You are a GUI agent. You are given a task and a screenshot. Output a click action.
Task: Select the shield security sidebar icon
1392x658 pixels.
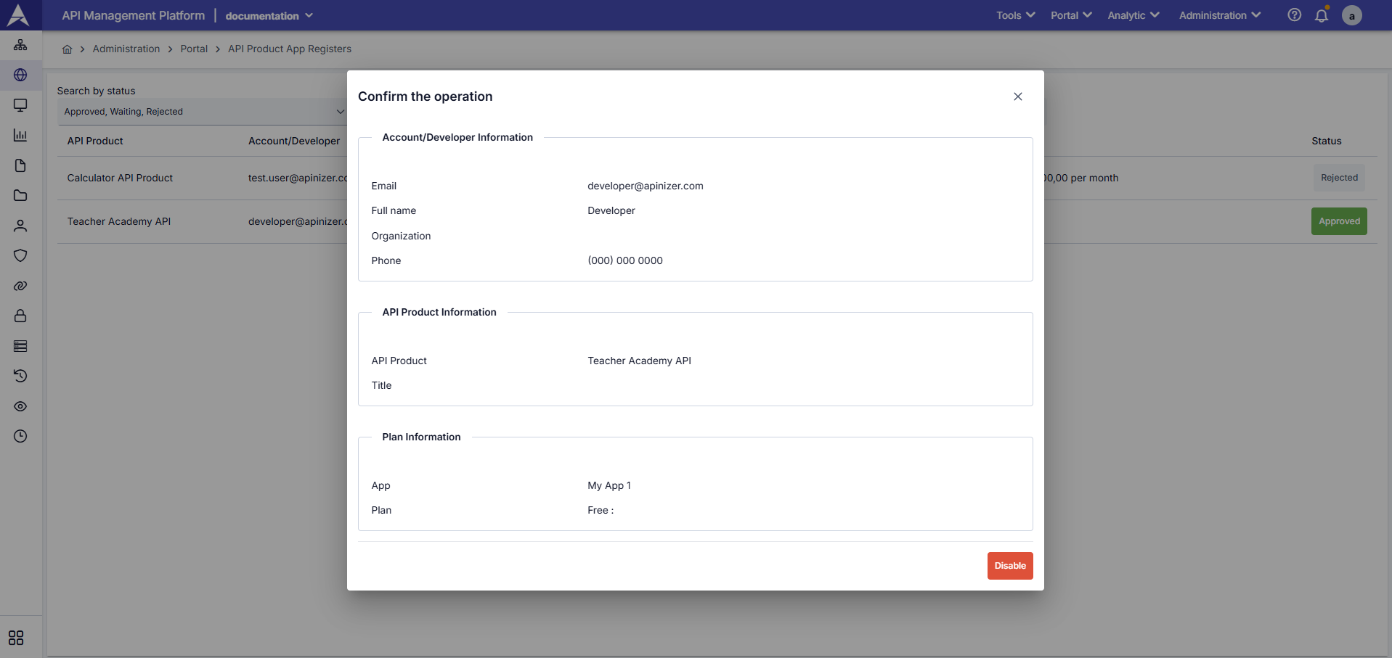point(20,255)
